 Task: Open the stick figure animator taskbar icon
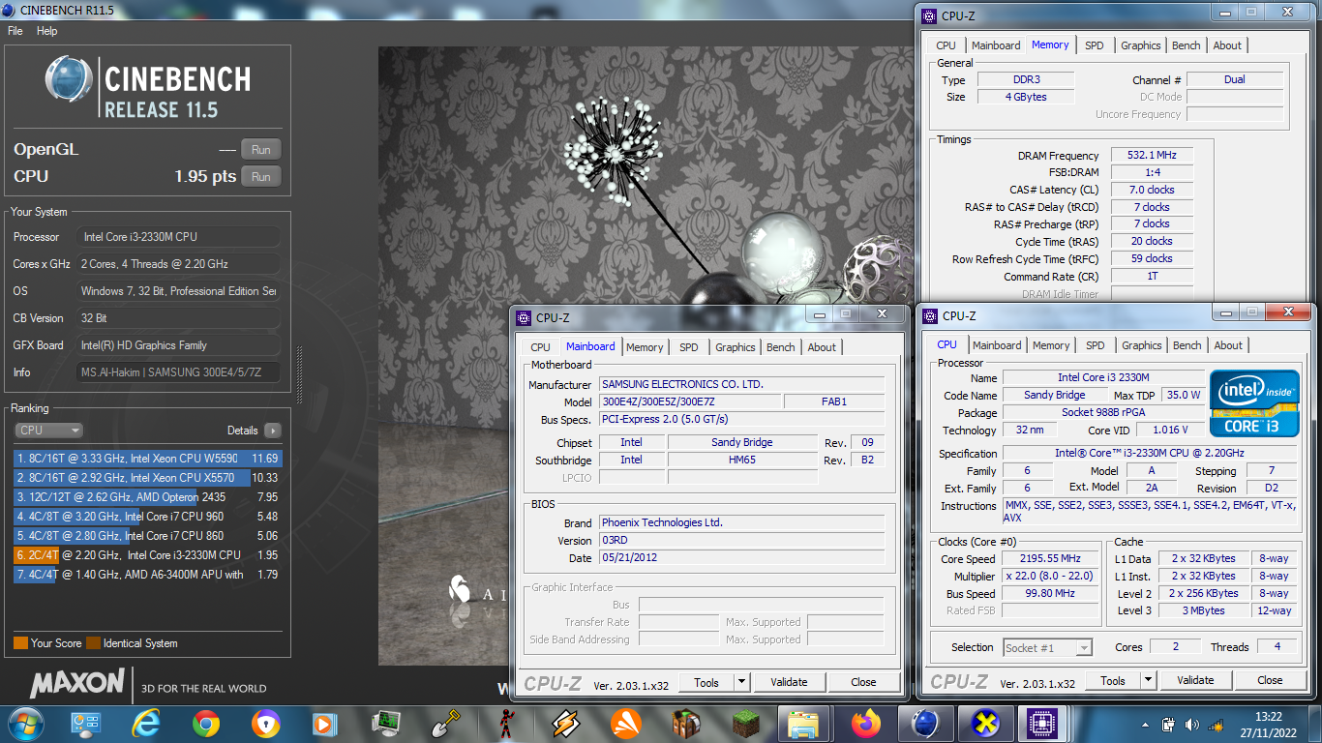[x=506, y=723]
